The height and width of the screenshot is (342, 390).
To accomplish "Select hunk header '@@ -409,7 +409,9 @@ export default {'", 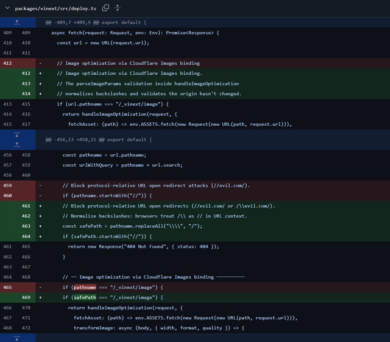I will [96, 22].
